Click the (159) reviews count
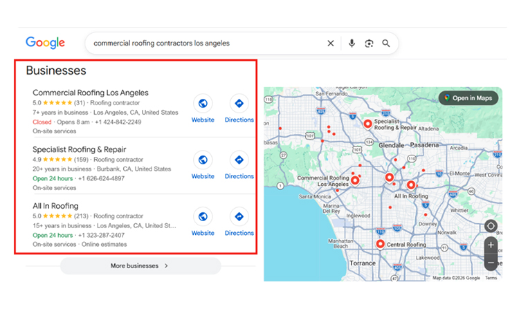The height and width of the screenshot is (311, 519). point(81,160)
